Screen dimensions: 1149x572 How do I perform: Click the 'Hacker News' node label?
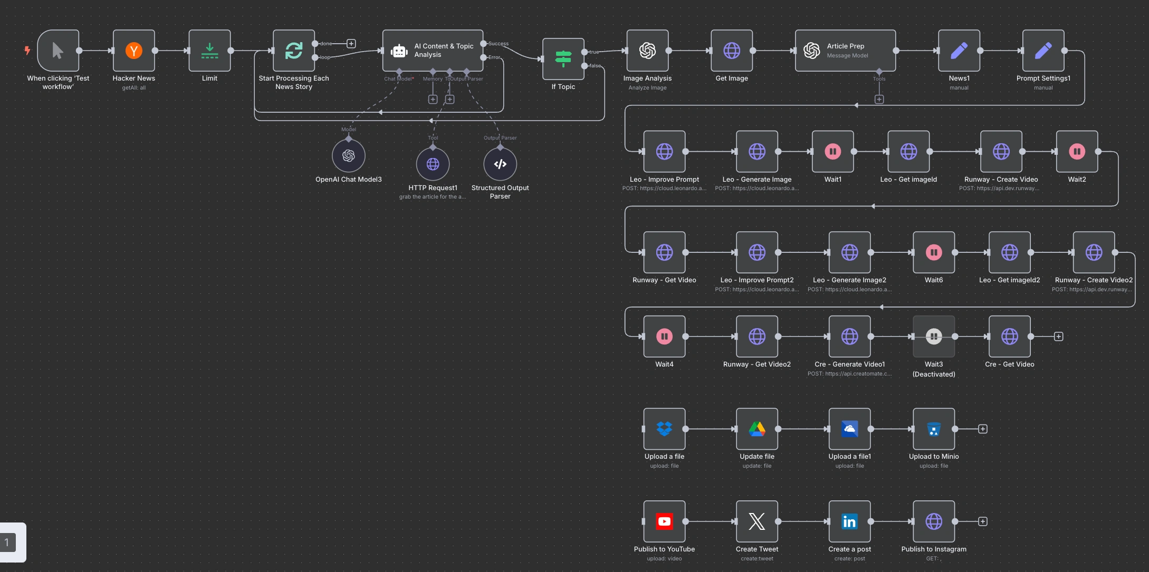click(134, 78)
